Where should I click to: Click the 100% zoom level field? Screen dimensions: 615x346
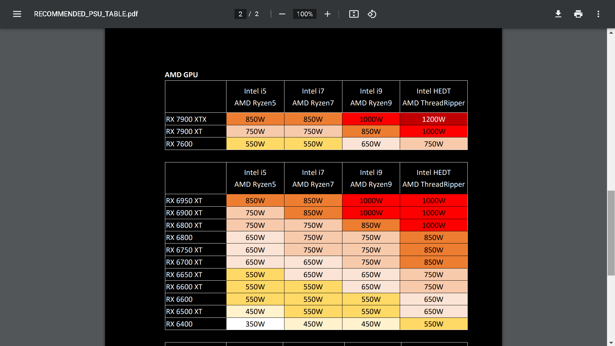point(305,14)
